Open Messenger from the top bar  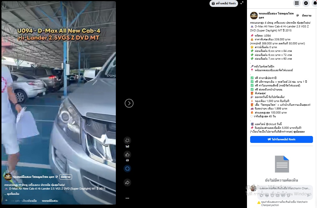click(x=306, y=3)
